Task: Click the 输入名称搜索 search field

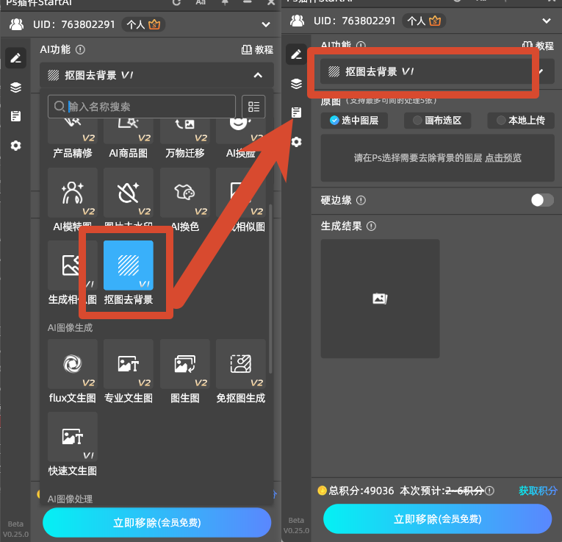Action: [142, 107]
